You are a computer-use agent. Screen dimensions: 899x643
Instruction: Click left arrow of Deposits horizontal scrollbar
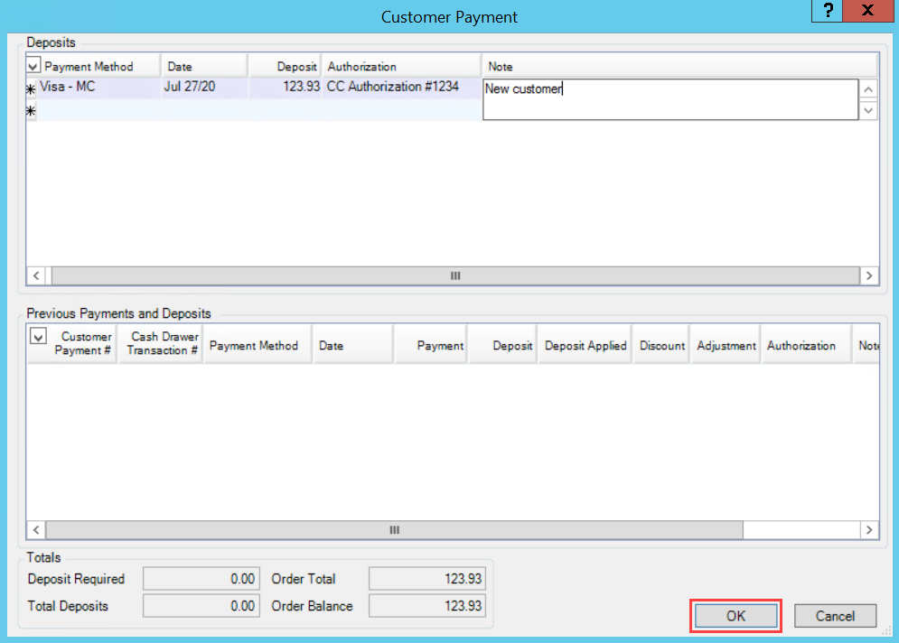click(x=36, y=275)
